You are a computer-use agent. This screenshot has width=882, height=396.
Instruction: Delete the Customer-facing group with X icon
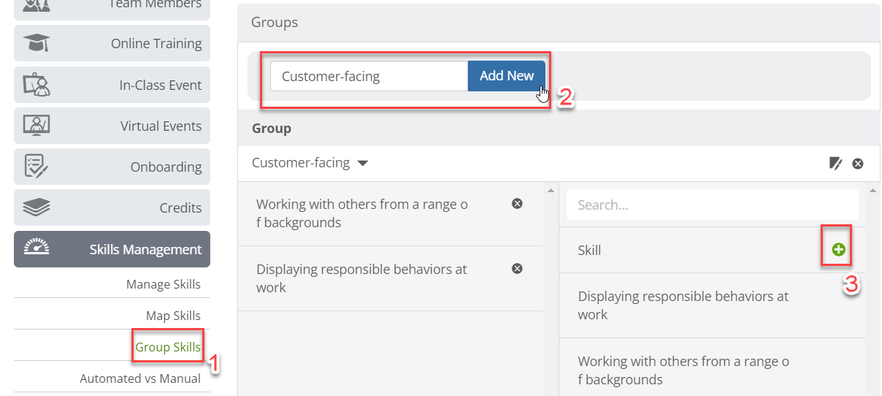[858, 164]
